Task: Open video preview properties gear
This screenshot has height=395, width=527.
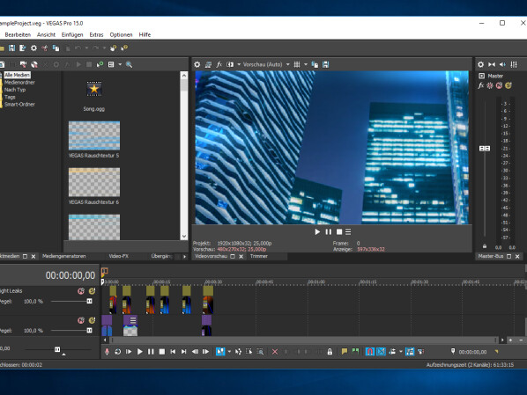Action: pyautogui.click(x=197, y=64)
